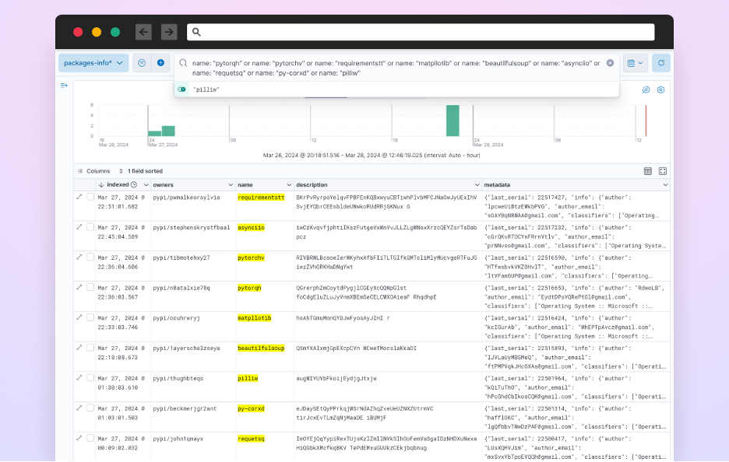The width and height of the screenshot is (729, 462).
Task: Select the pytorchv row checkbox
Action: (90, 257)
